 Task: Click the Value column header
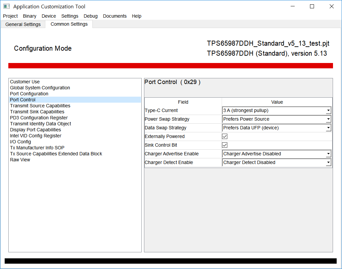click(277, 102)
